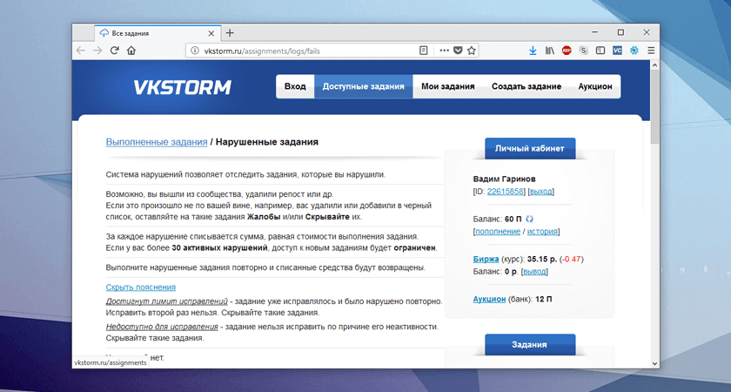Open Создать задание in navigation
731x392 pixels.
(526, 86)
